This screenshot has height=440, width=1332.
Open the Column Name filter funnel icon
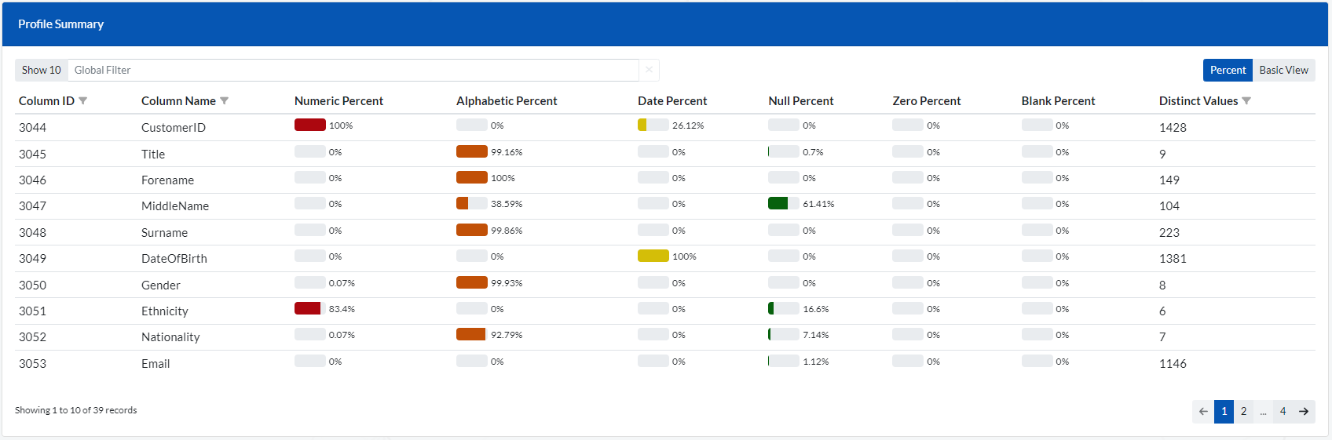click(225, 101)
